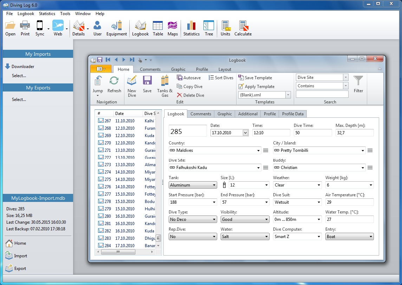The image size is (402, 285).
Task: Click the Web diver icon
Action: (x=58, y=26)
